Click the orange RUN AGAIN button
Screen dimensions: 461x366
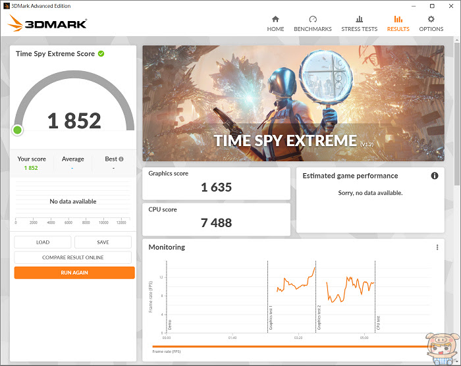[x=74, y=273]
